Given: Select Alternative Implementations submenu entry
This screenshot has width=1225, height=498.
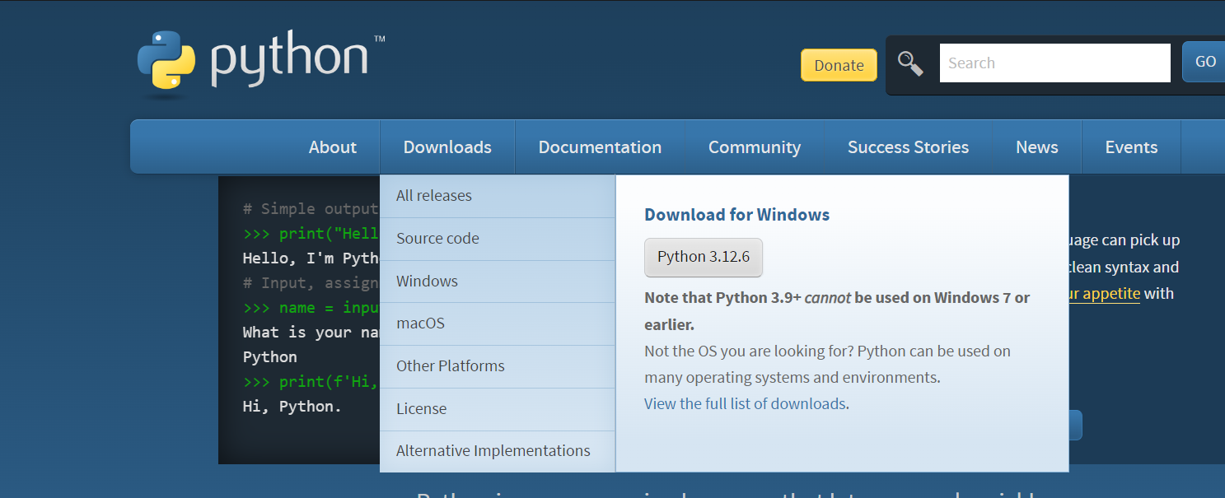Looking at the screenshot, I should pos(498,451).
